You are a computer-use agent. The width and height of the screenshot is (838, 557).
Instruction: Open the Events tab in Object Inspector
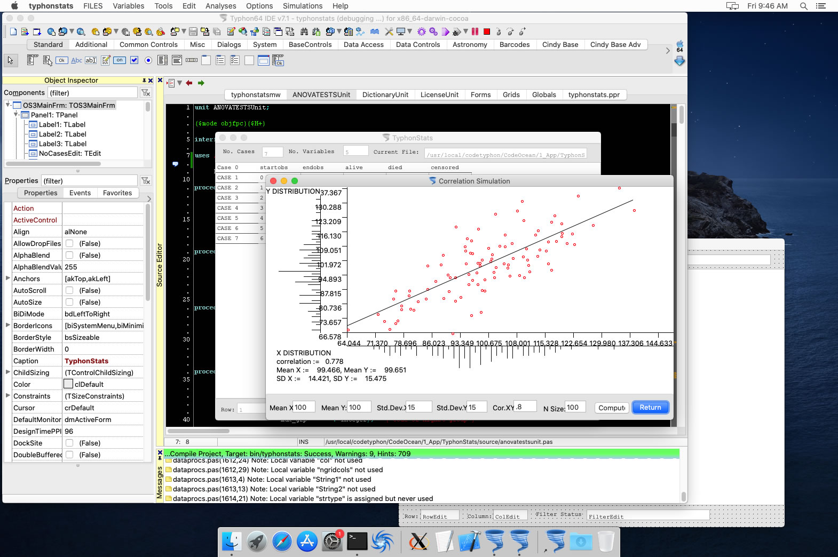point(80,193)
